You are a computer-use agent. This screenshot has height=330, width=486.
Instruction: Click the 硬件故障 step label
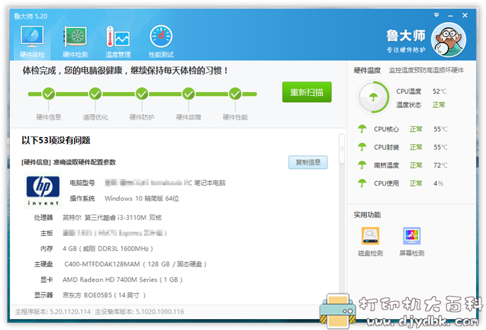[x=188, y=117]
